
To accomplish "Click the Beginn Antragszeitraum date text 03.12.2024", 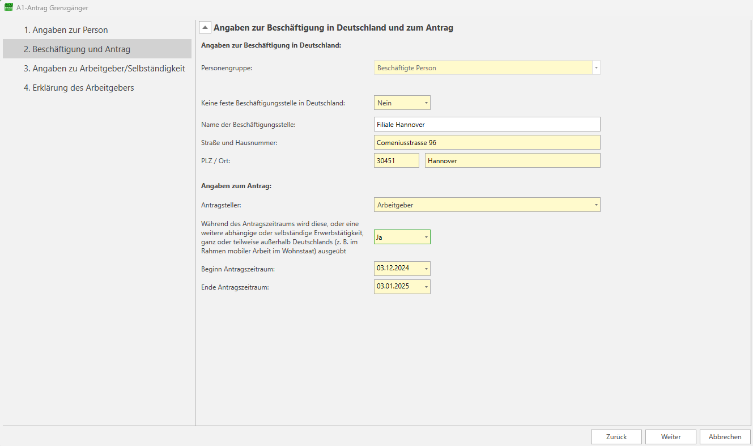I will (x=393, y=268).
